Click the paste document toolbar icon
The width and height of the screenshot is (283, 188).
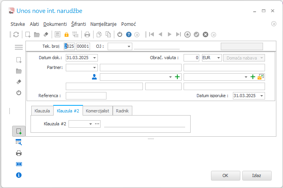click(108, 34)
